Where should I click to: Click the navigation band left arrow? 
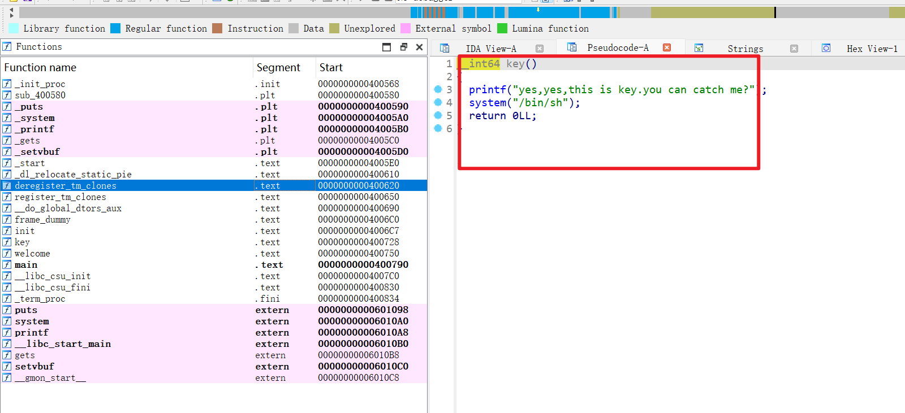11,10
